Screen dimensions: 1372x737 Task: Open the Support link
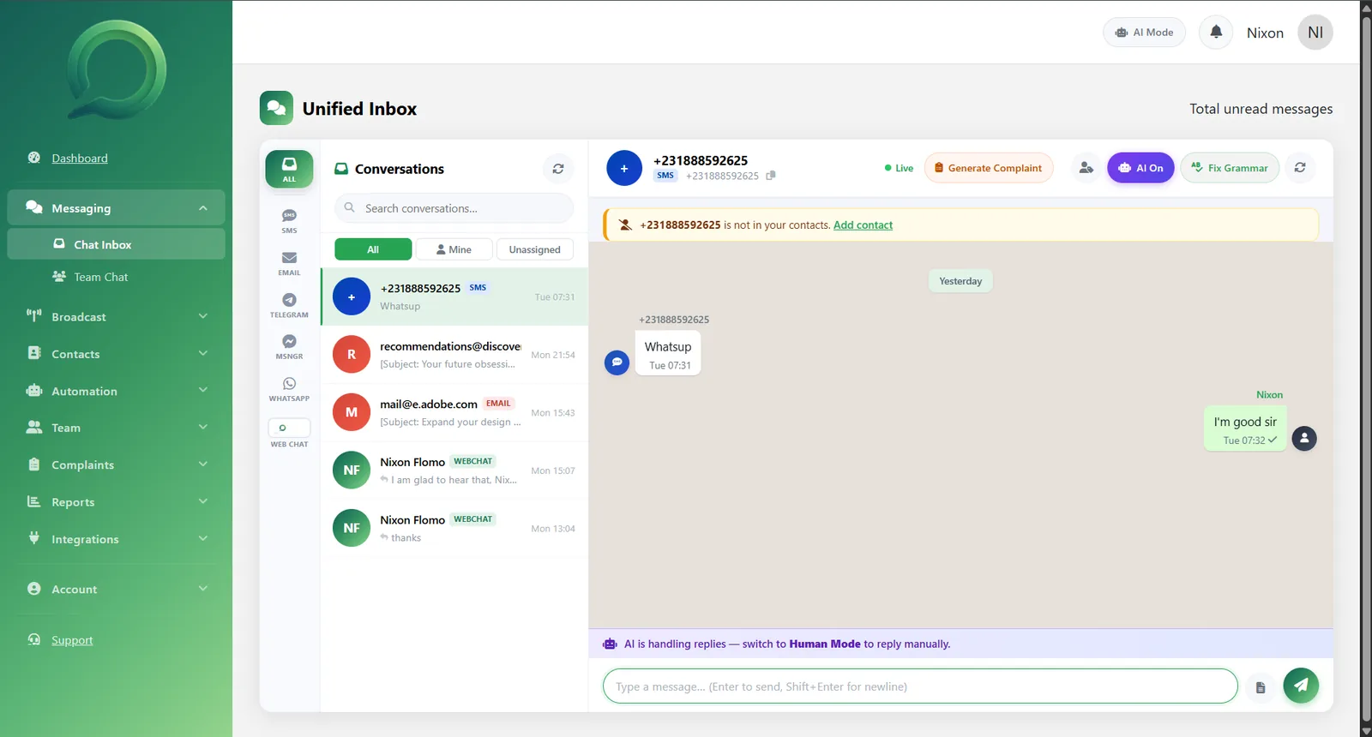point(72,640)
